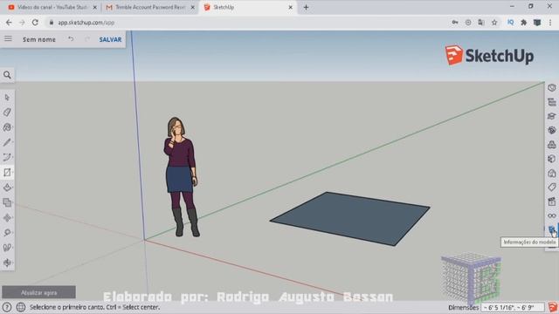Click the IQ browser extension icon
Viewport: 559px width, 314px height.
pos(510,23)
